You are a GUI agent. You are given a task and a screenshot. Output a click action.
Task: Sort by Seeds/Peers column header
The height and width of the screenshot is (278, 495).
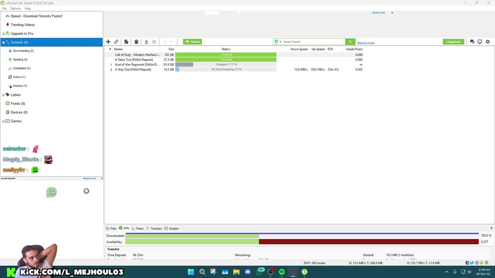coord(354,49)
